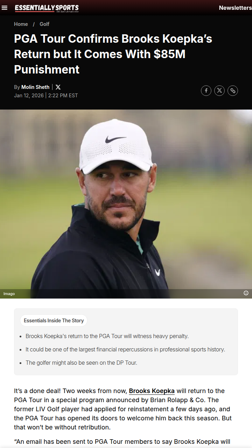Click the first bullet about heavy penalty
Viewport: 252px width, 448px height.
point(107,336)
